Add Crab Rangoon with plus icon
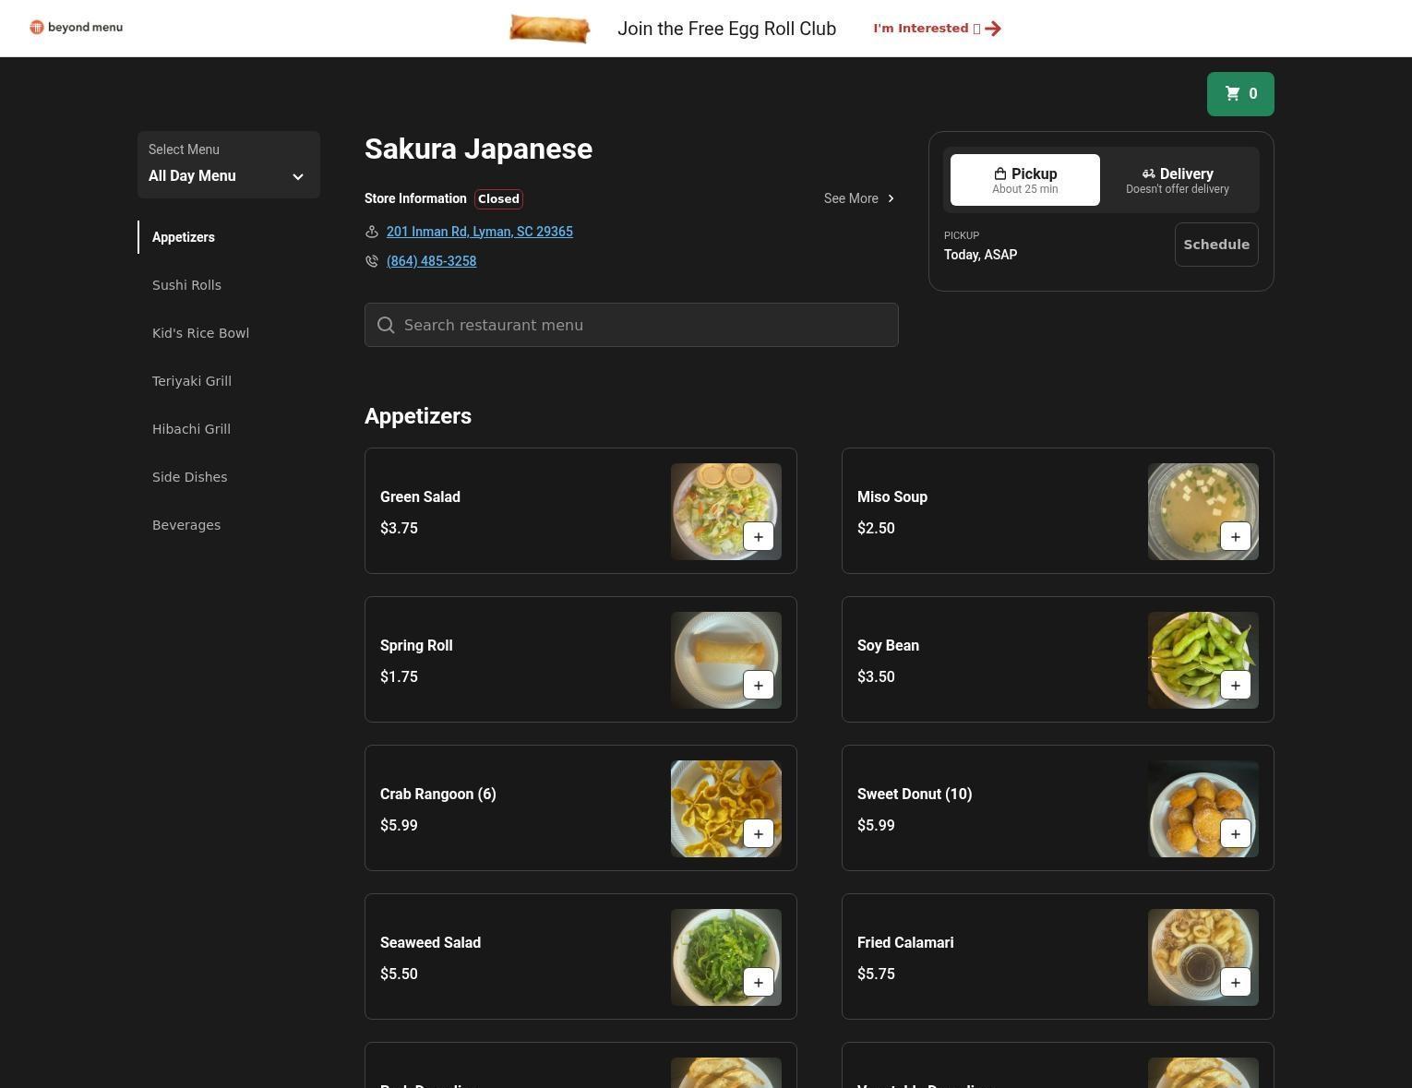The image size is (1412, 1088). coord(758,834)
